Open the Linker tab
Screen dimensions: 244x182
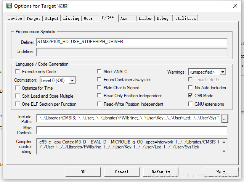(145, 18)
